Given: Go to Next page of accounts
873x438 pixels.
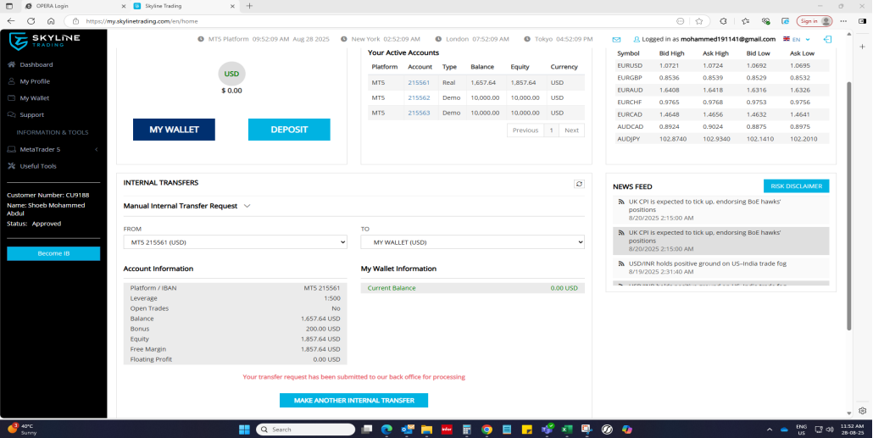Looking at the screenshot, I should click(x=572, y=130).
